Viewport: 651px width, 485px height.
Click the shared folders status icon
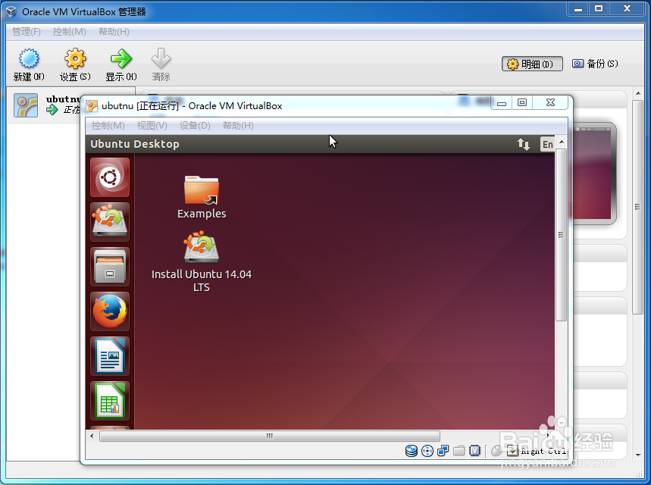point(459,451)
